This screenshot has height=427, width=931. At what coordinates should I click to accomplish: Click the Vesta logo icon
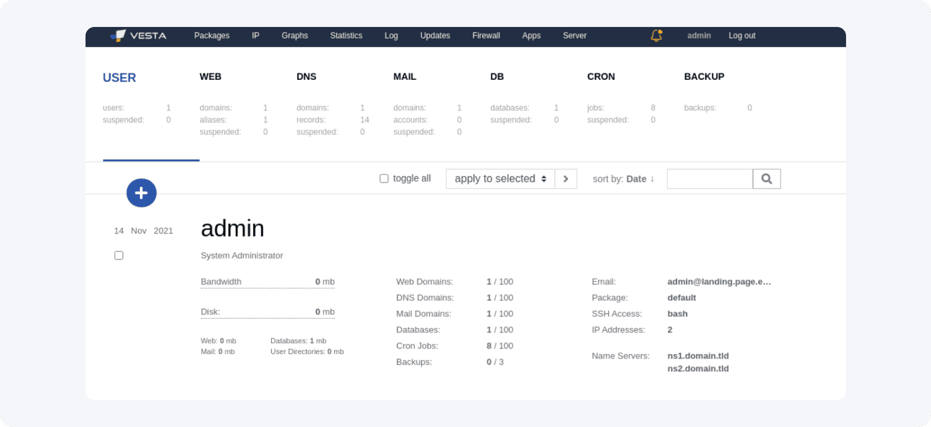118,36
